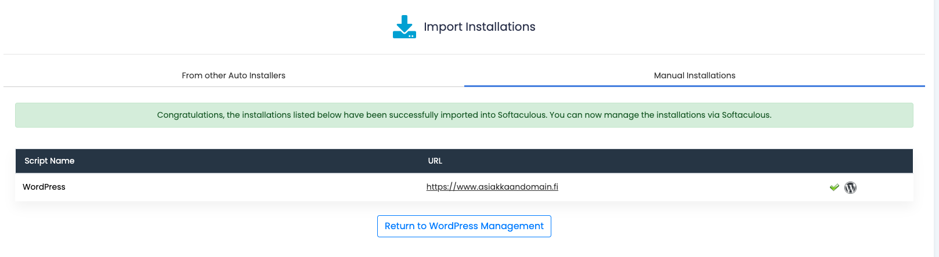Select the Manual Installations tab

tap(694, 75)
